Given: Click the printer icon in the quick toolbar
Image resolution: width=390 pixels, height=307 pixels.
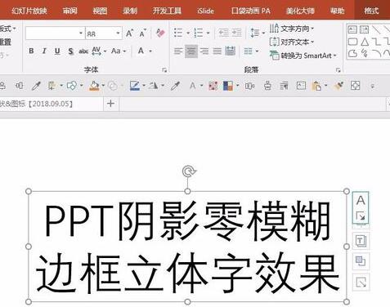Looking at the screenshot, I should coord(267,86).
